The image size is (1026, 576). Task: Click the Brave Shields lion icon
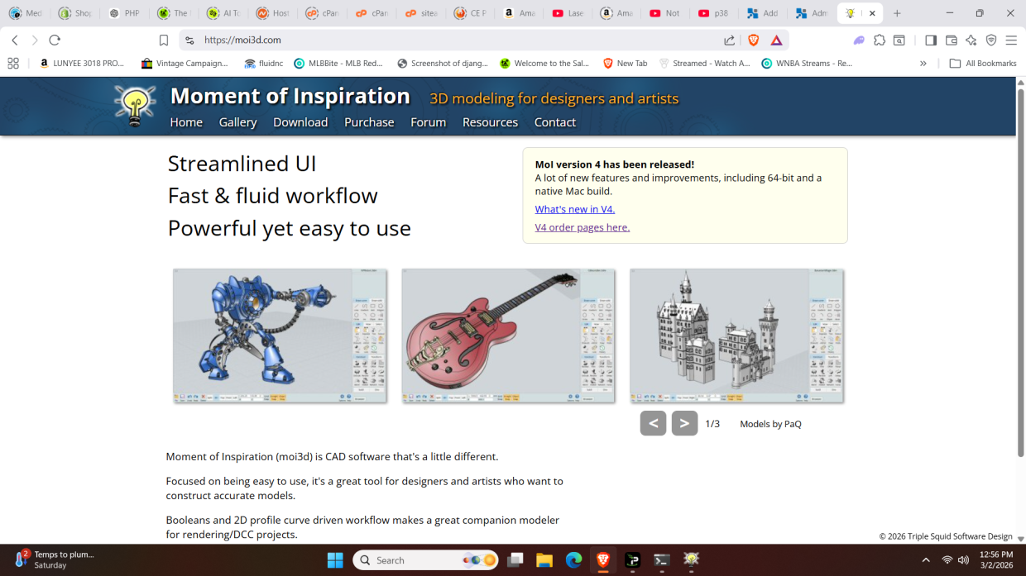753,39
